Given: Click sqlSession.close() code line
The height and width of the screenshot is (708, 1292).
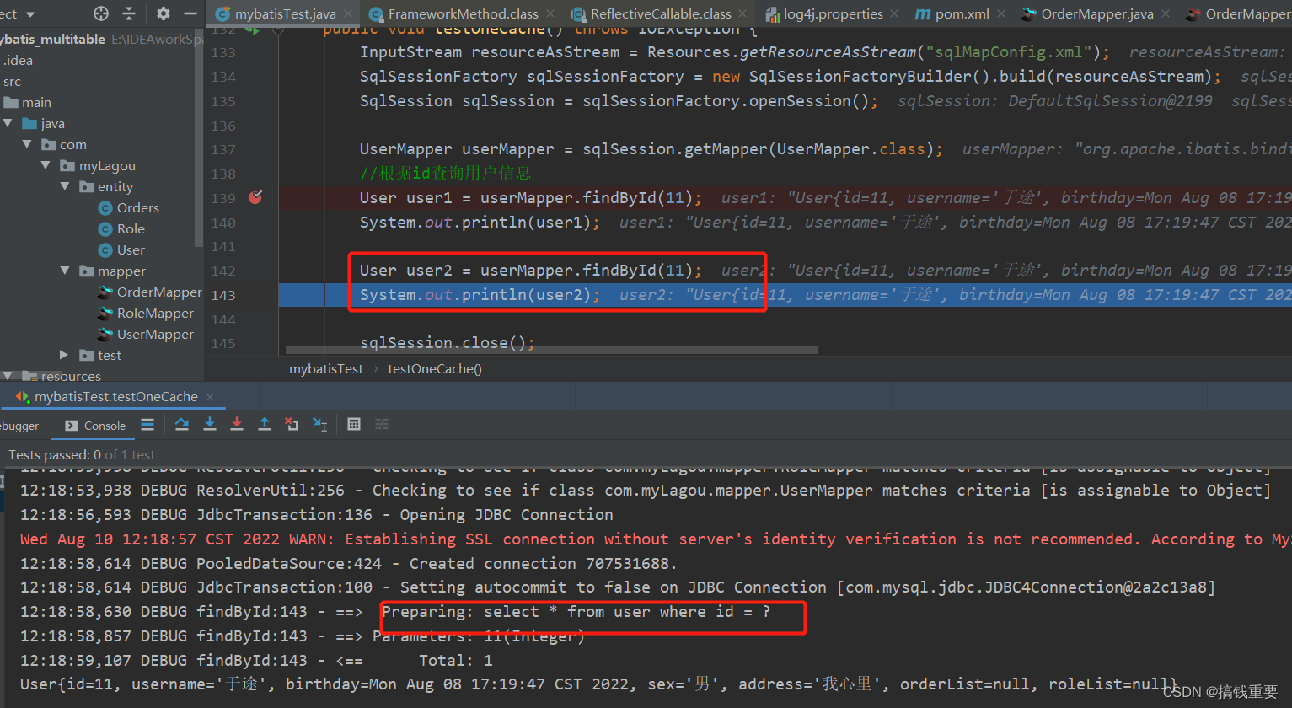Looking at the screenshot, I should 447,342.
